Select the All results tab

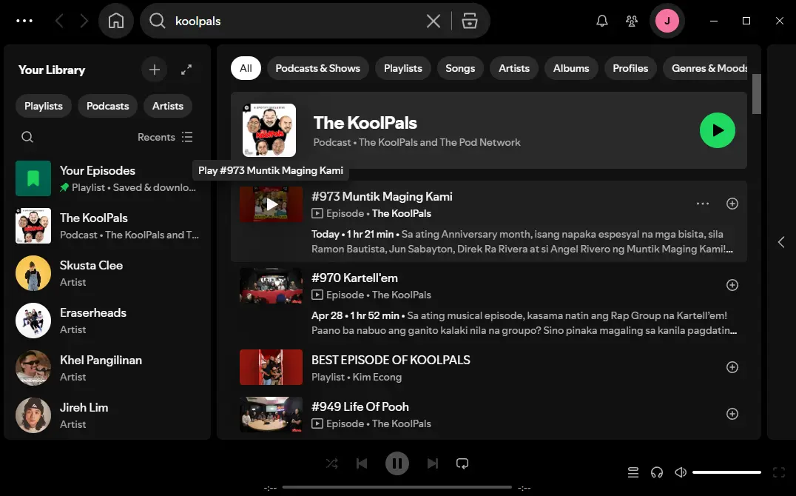coord(246,68)
